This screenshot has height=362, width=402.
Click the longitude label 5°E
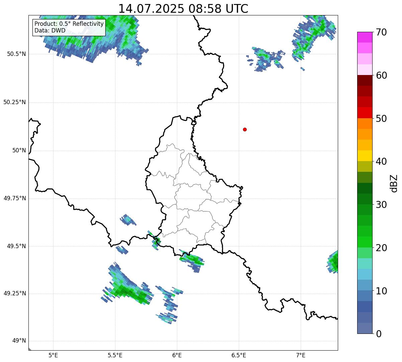[53, 355]
